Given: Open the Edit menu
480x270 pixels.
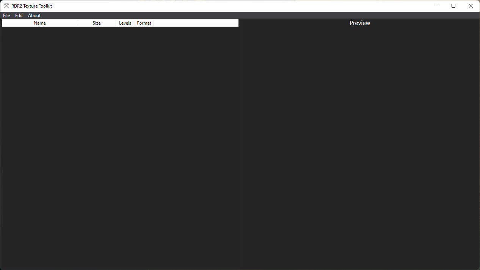Looking at the screenshot, I should (19, 16).
